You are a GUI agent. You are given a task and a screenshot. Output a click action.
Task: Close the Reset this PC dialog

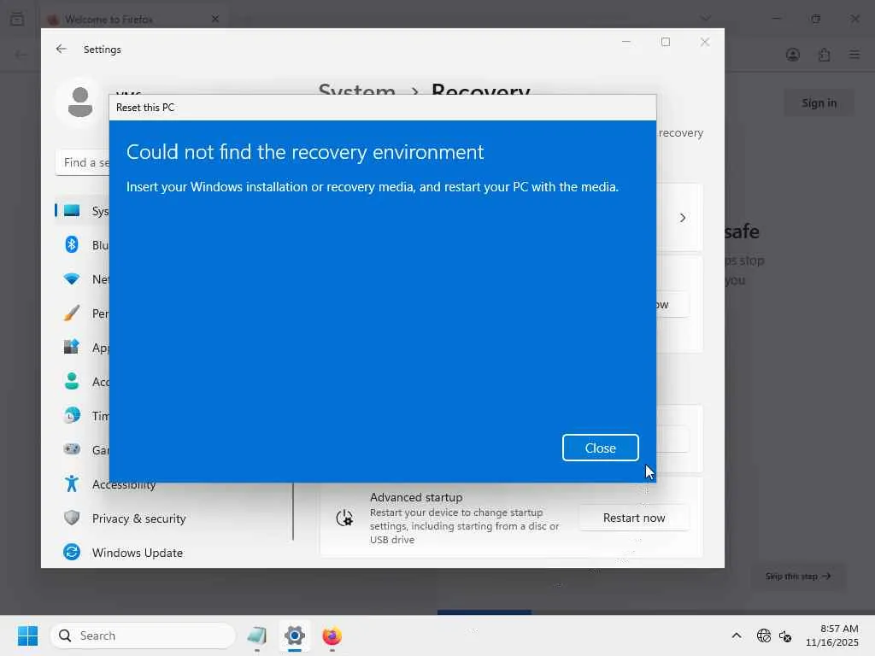(x=600, y=448)
